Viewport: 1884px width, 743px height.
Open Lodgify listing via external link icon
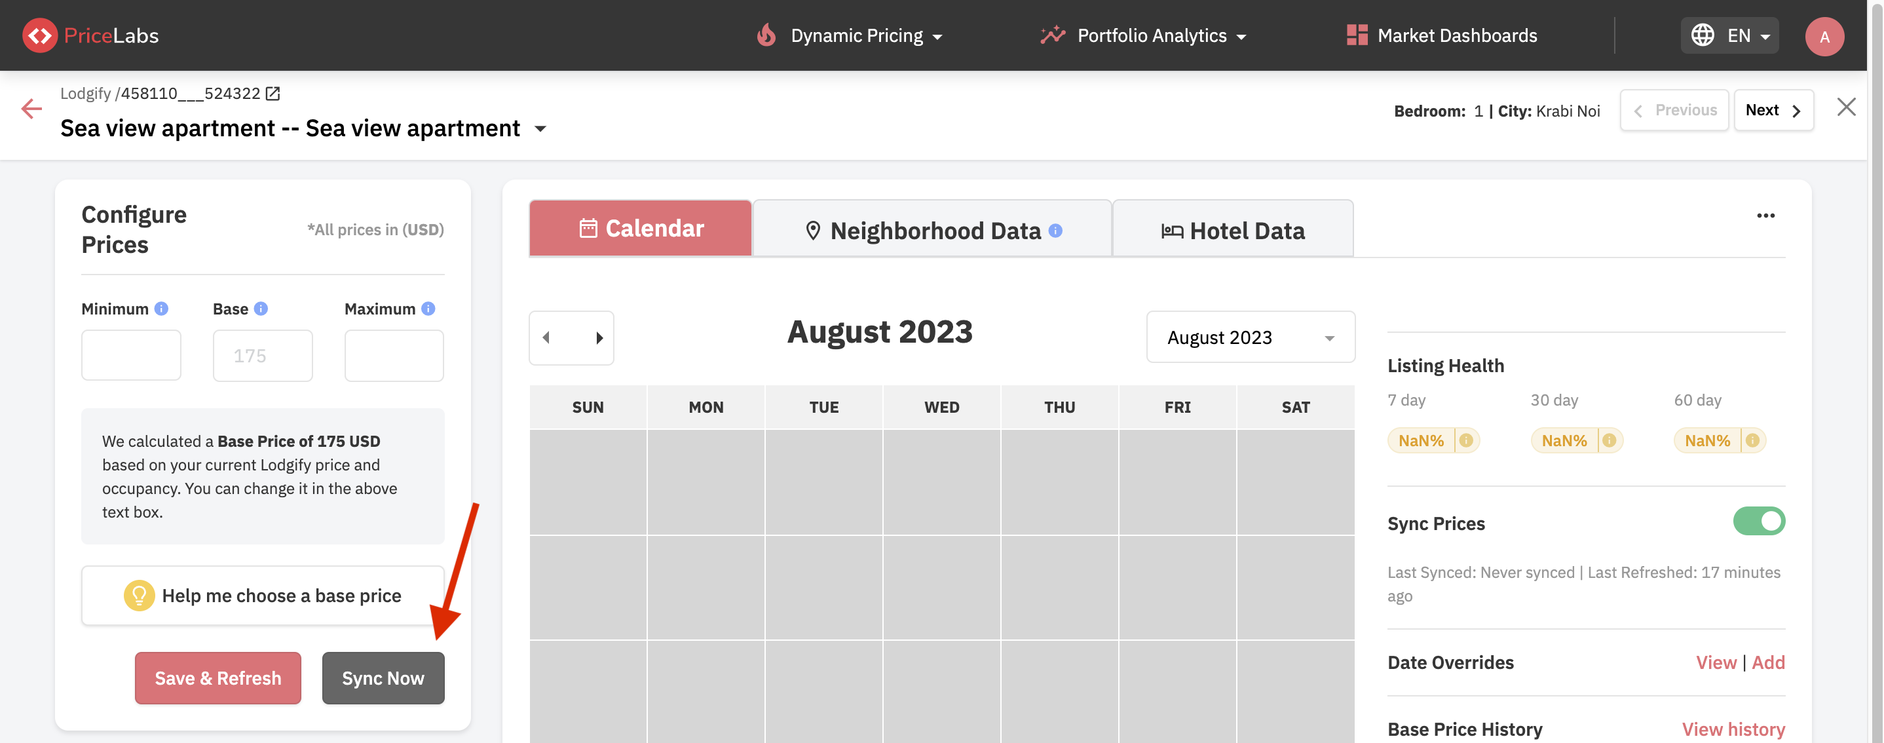(x=273, y=93)
